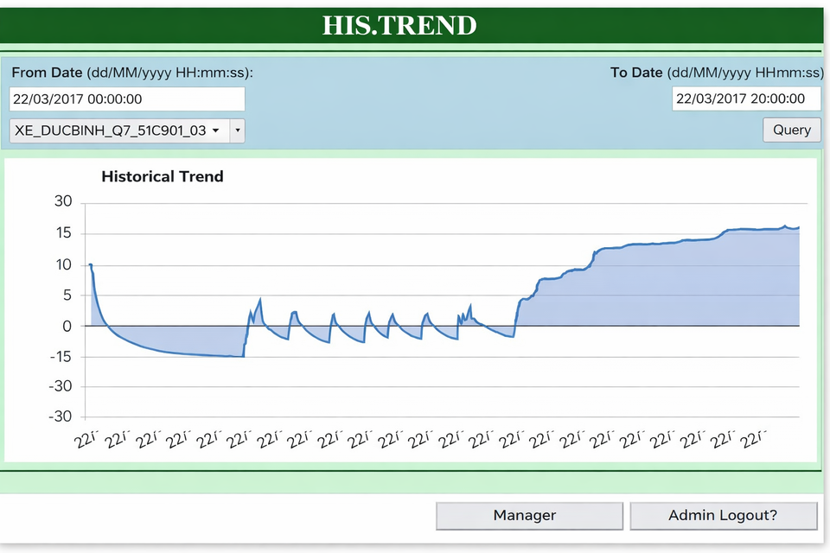Click the From Date input field
This screenshot has width=830, height=553.
(x=127, y=99)
